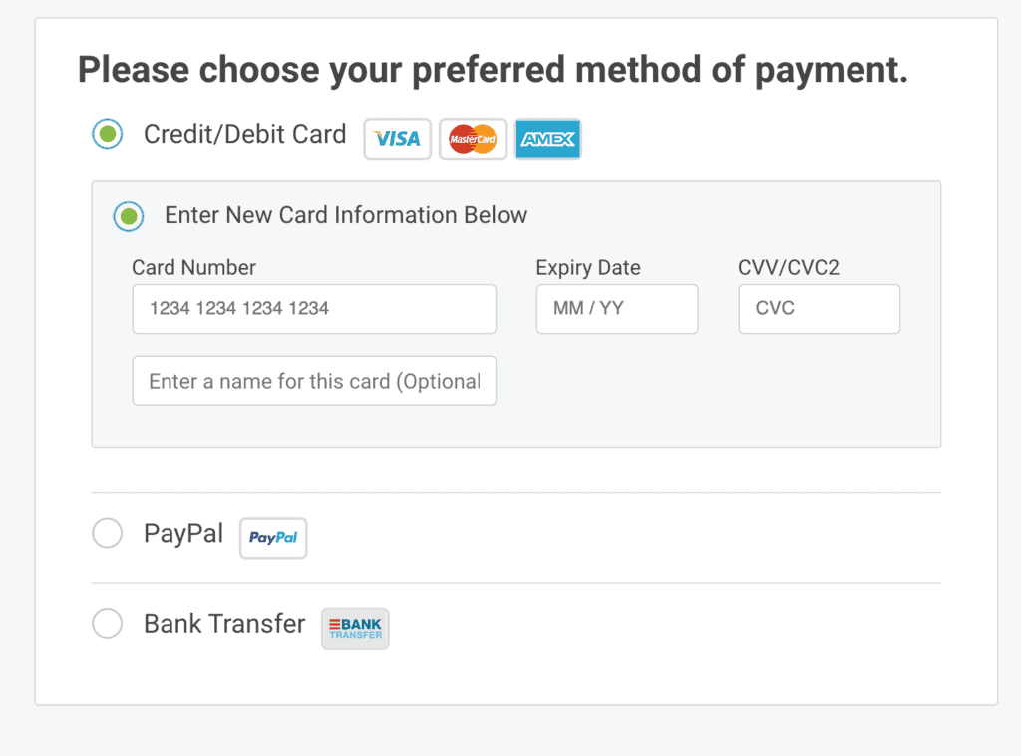Click the blue AMEX badge
This screenshot has height=756, width=1021.
[547, 139]
